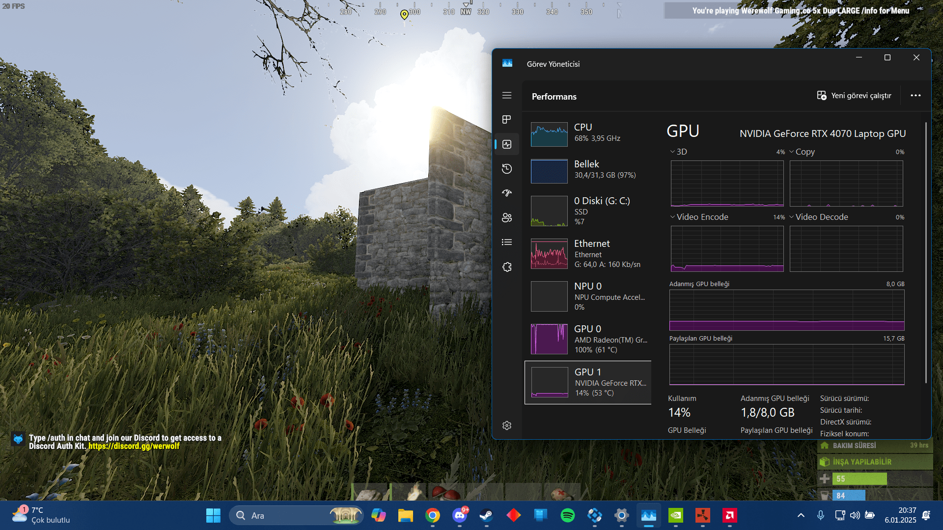Open Task Manager settings gear
The height and width of the screenshot is (530, 943).
point(507,425)
